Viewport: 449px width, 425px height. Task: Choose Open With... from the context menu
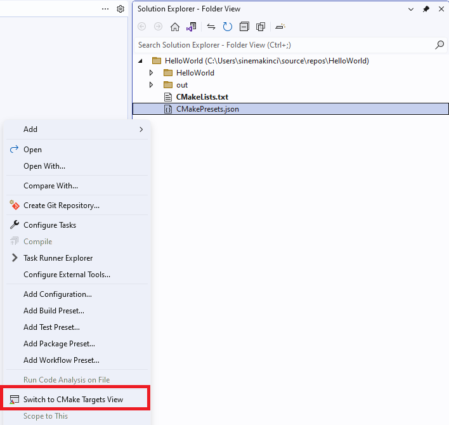coord(77,166)
